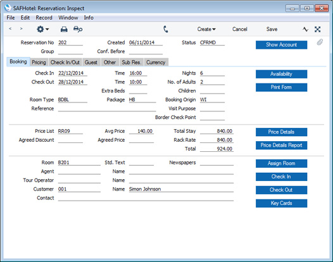Image resolution: width=333 pixels, height=262 pixels.
Task: Open the gear operations menu
Action: point(42,29)
